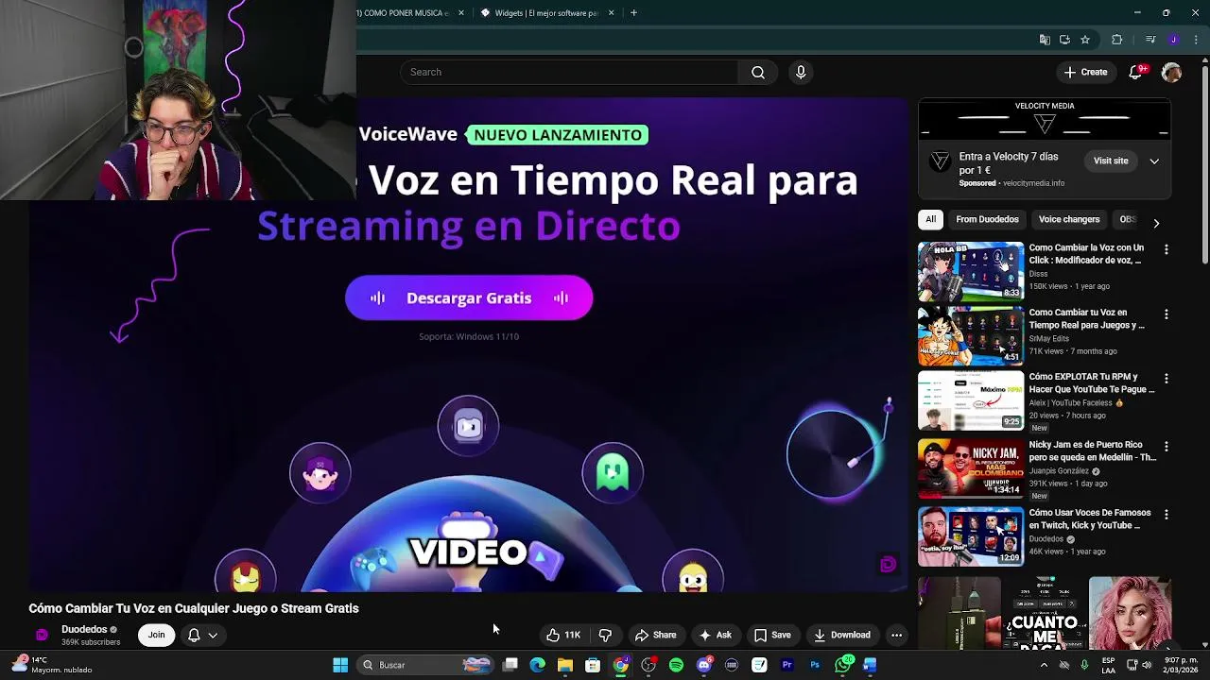
Task: Open Photoshop from the taskbar
Action: pos(815,665)
